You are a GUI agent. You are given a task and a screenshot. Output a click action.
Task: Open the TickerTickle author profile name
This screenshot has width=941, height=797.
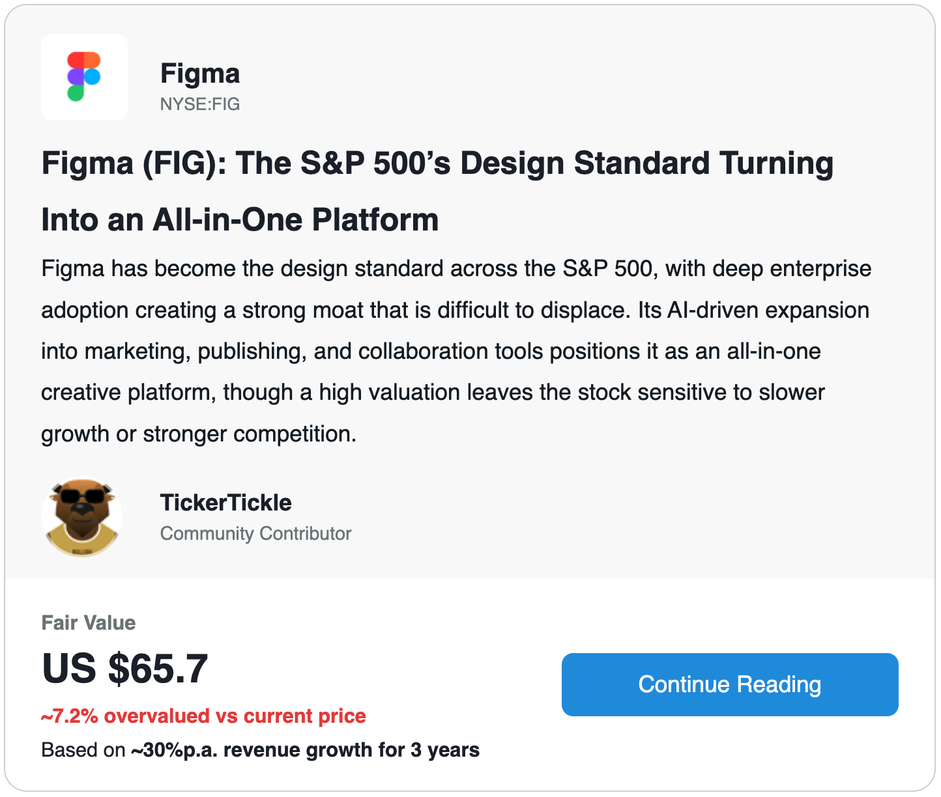point(225,503)
